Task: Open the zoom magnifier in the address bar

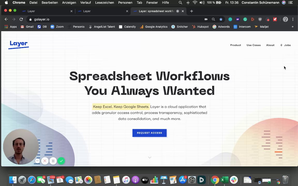Action: (x=213, y=19)
